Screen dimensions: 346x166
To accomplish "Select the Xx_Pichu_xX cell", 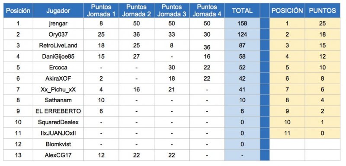I will coord(58,90).
